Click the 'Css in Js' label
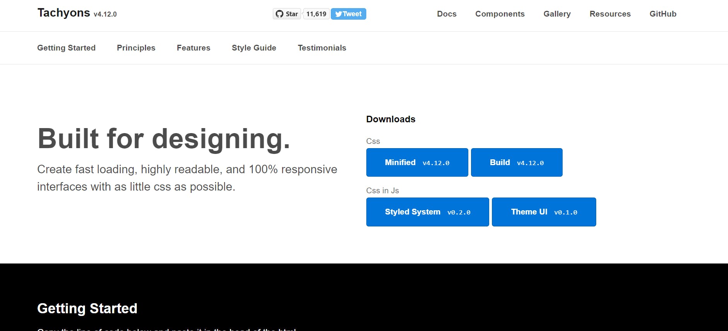This screenshot has width=728, height=331. pos(383,191)
